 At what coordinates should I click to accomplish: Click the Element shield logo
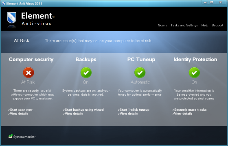click(x=12, y=18)
